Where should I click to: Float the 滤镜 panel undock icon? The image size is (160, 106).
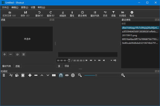coord(51,20)
